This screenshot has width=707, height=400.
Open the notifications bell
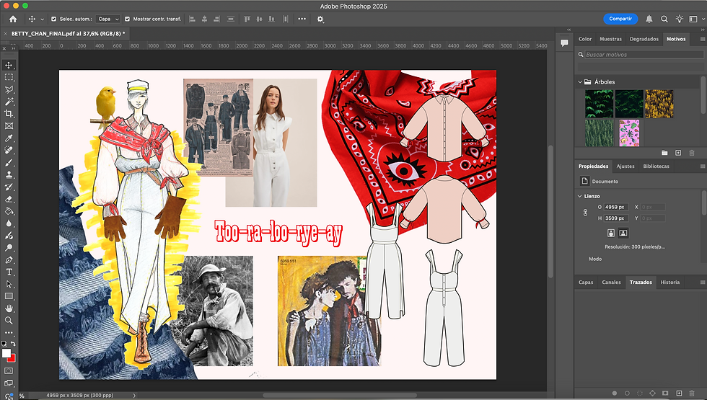649,19
